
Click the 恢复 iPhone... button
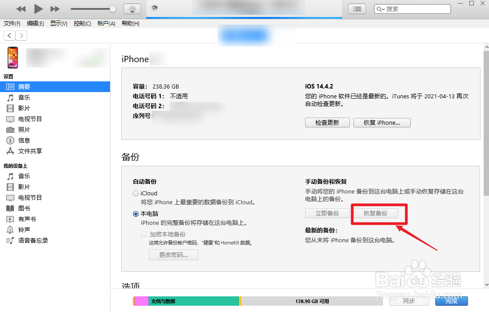pyautogui.click(x=382, y=122)
